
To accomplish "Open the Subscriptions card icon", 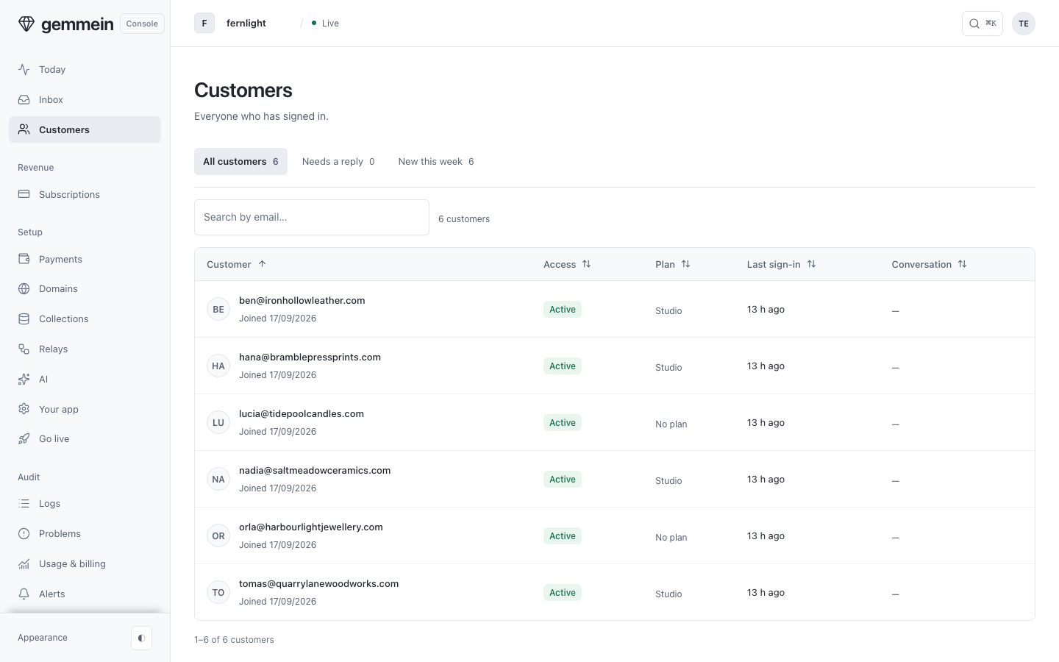I will [24, 194].
